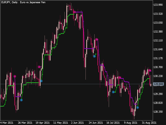The image size is (166, 125).
Task: Click the pink sell star at the 132.110 level
Action: tap(97, 39)
